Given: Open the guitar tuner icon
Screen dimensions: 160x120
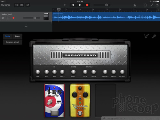Looking at the screenshot, I should point(154,36).
